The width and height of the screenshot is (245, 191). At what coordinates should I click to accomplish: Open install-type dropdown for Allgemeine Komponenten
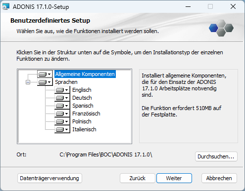pyautogui.click(x=45, y=74)
